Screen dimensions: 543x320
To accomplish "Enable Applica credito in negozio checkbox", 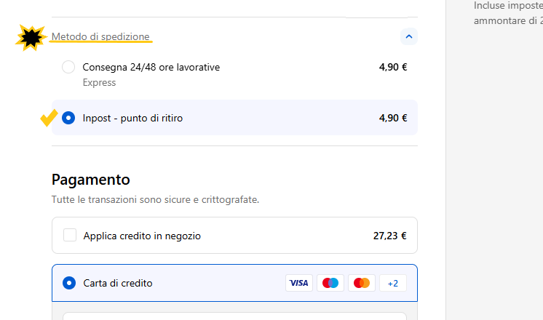I will tap(70, 235).
